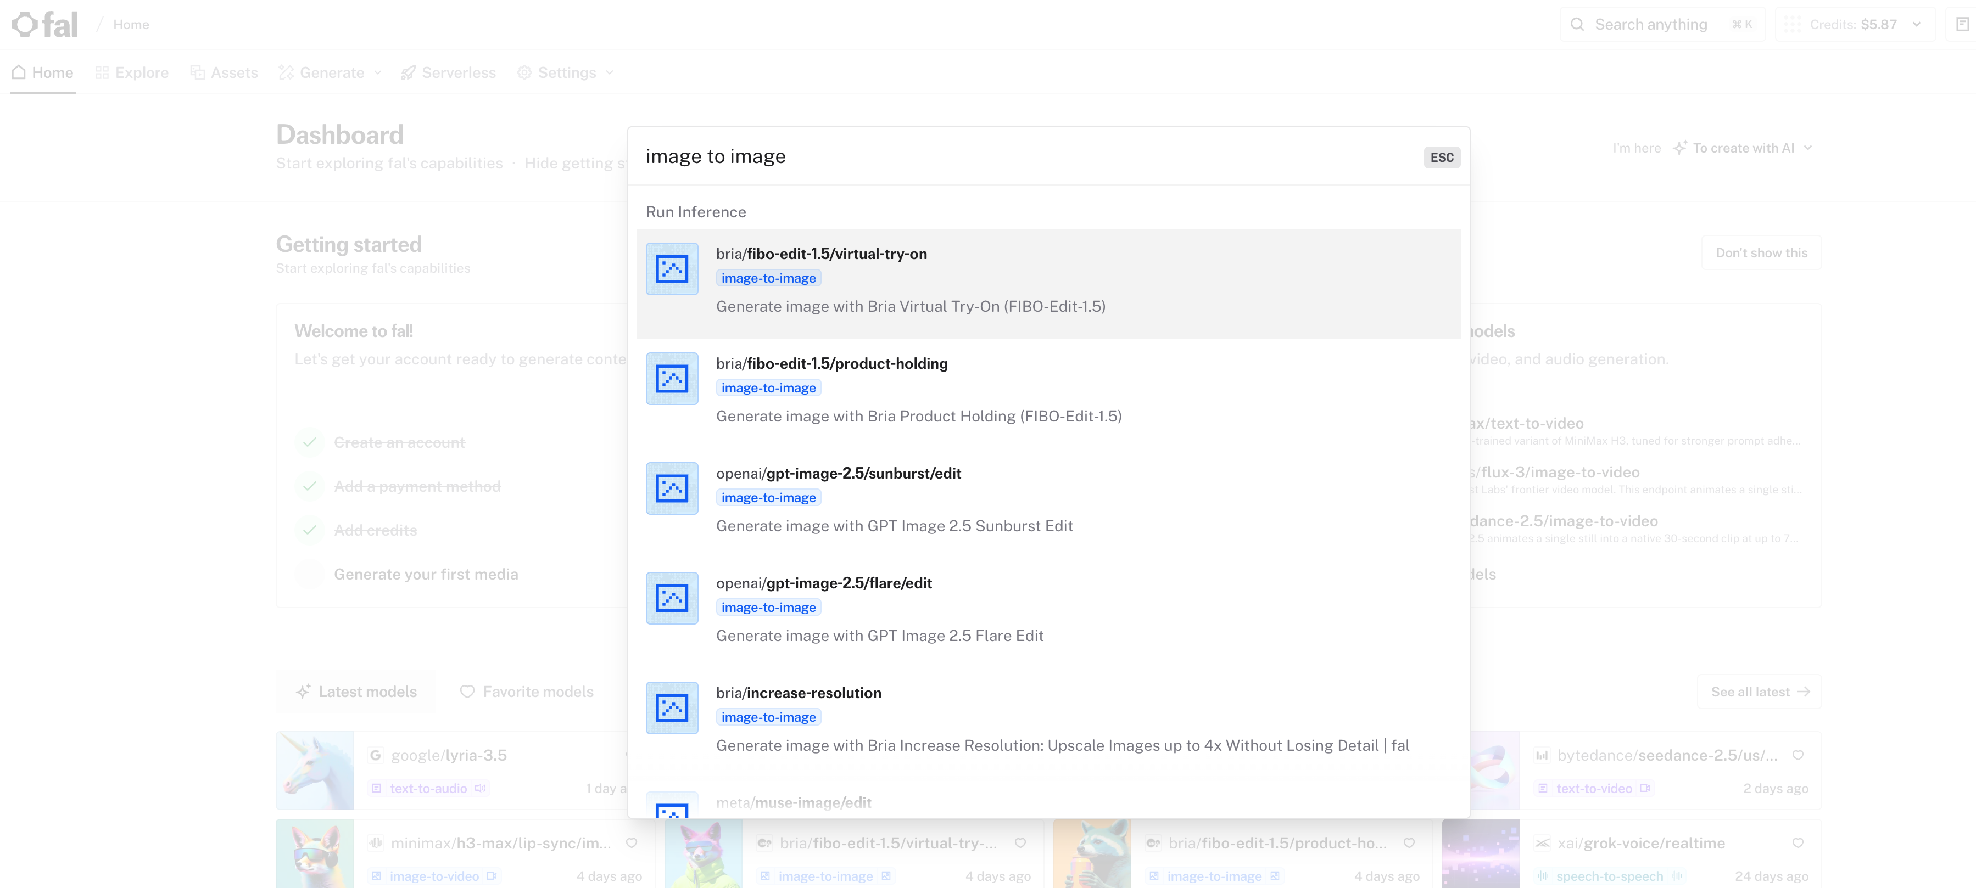1976x888 pixels.
Task: Click the magnifier icon in Search anything
Action: pyautogui.click(x=1577, y=25)
